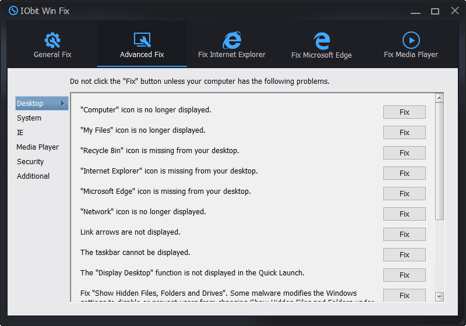Click the General Fix gear-wrench icon
The height and width of the screenshot is (326, 466).
pos(52,40)
